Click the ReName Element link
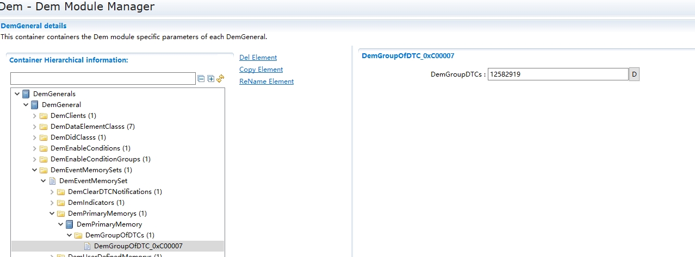Image resolution: width=695 pixels, height=257 pixels. (x=266, y=82)
